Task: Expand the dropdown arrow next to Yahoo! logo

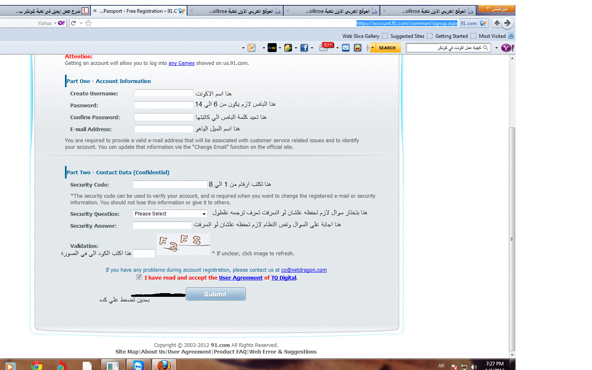Action: click(x=497, y=48)
